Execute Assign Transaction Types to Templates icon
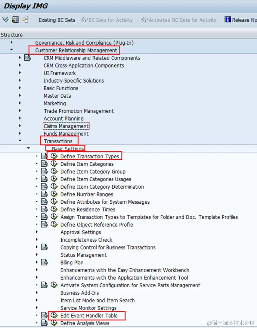Screen dimensions: 257x328 tap(54, 217)
